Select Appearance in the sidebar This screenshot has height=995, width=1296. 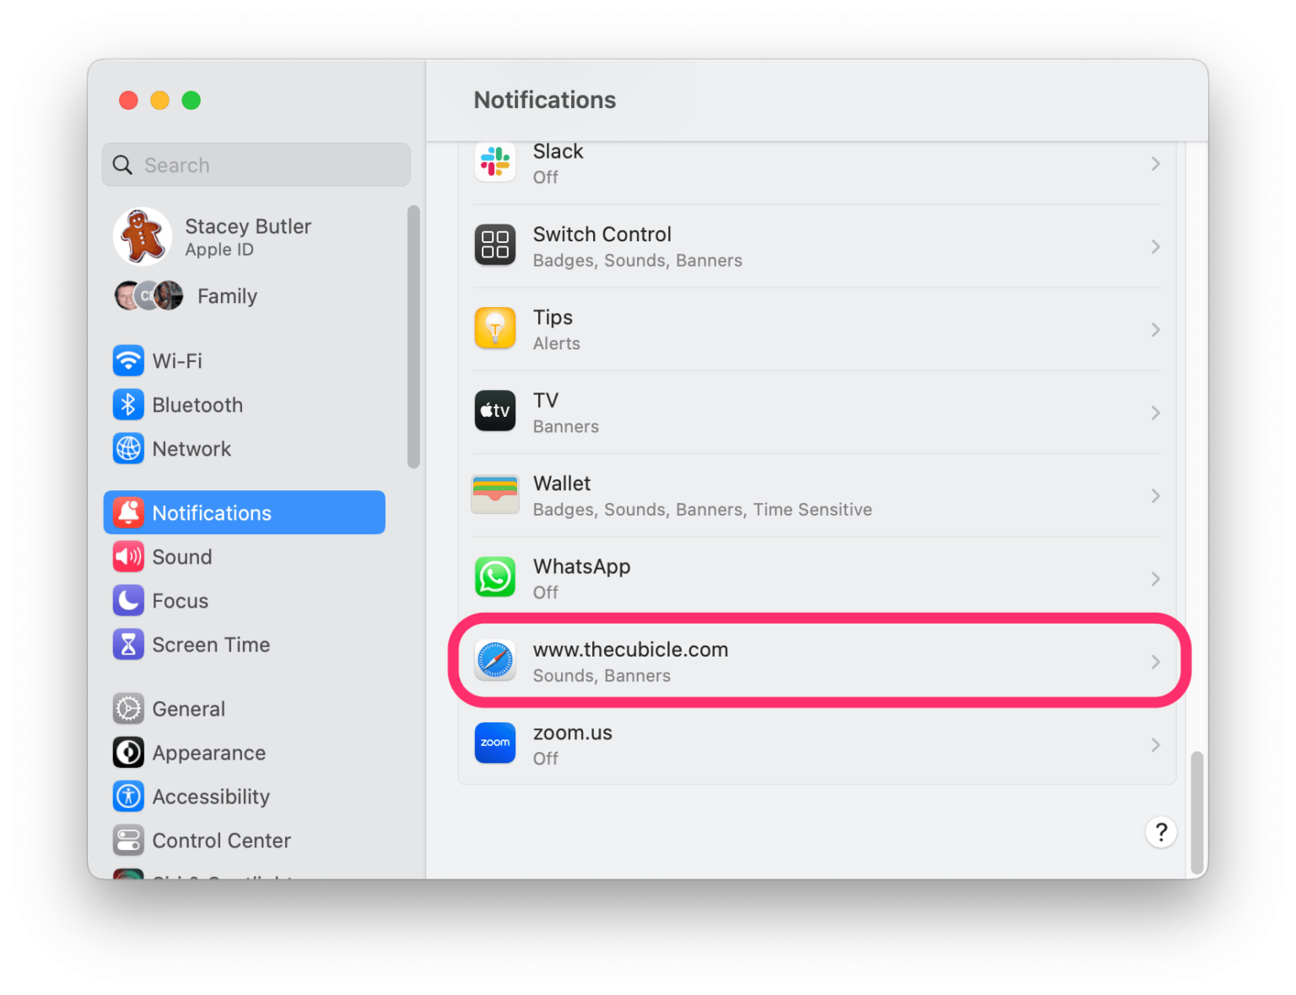click(245, 753)
